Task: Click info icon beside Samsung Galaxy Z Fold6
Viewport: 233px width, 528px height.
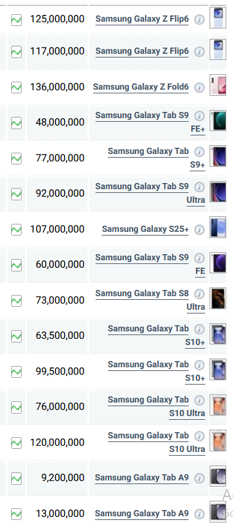Action: pos(200,88)
